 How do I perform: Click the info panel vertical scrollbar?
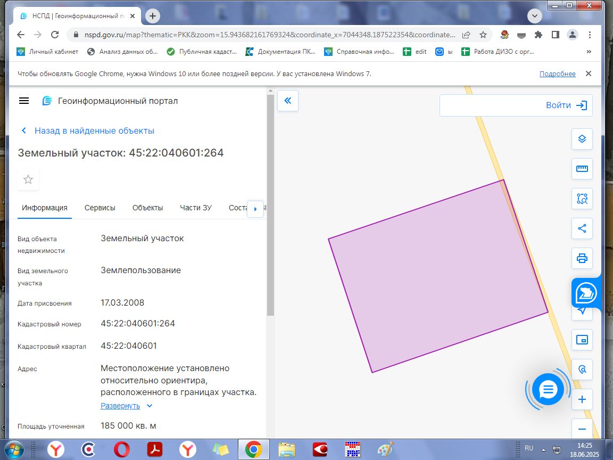270,205
